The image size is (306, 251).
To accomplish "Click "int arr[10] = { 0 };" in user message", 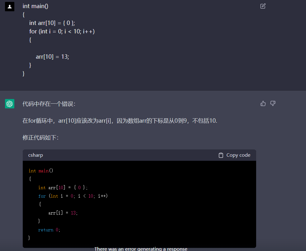I will [52, 23].
